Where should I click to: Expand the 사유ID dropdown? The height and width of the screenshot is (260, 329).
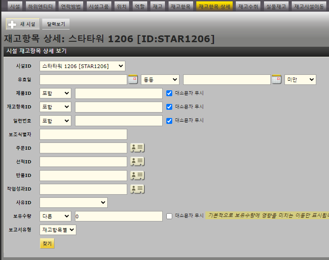[x=74, y=202]
